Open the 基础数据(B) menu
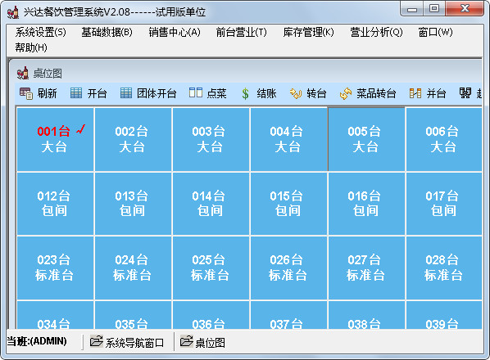 point(107,32)
